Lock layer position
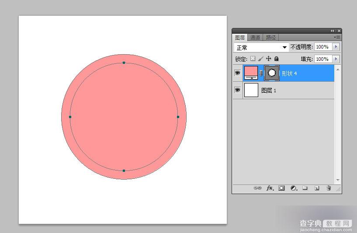 pos(269,59)
